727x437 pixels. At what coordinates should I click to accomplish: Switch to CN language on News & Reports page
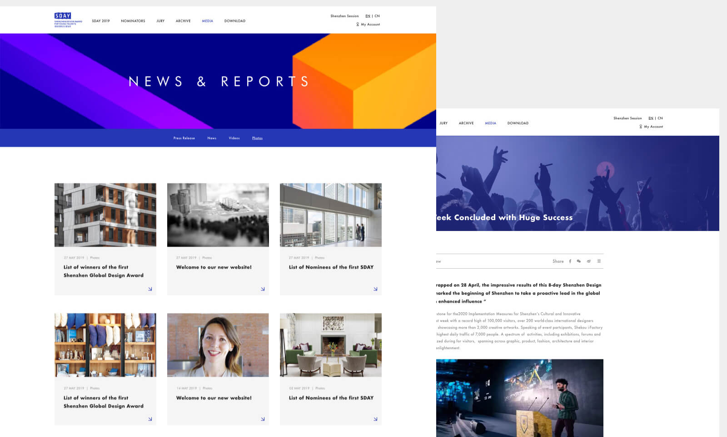[x=377, y=16]
